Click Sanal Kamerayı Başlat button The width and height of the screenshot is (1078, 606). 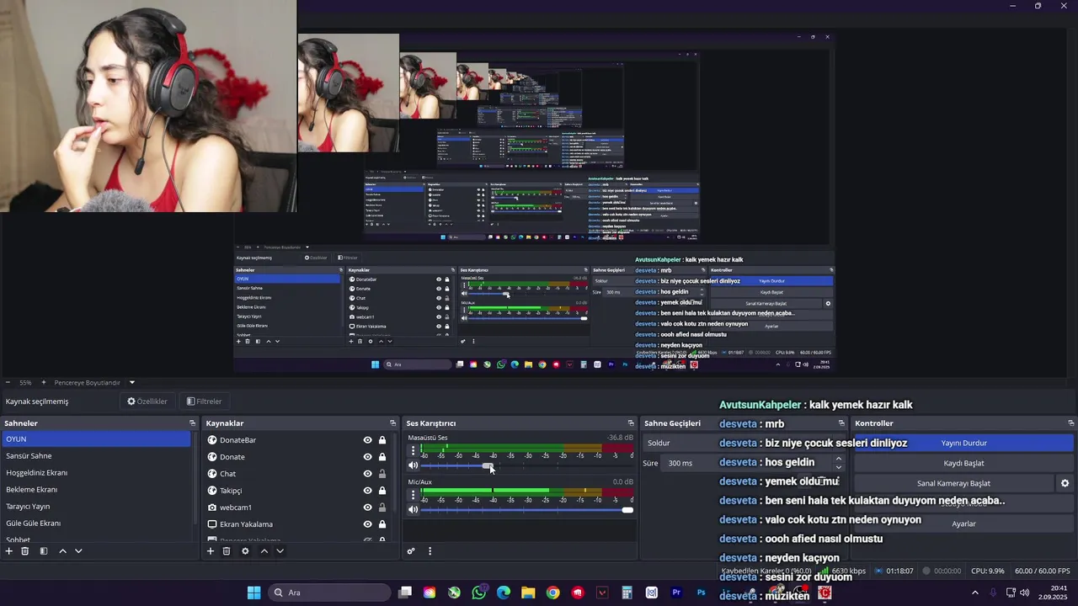(x=953, y=483)
